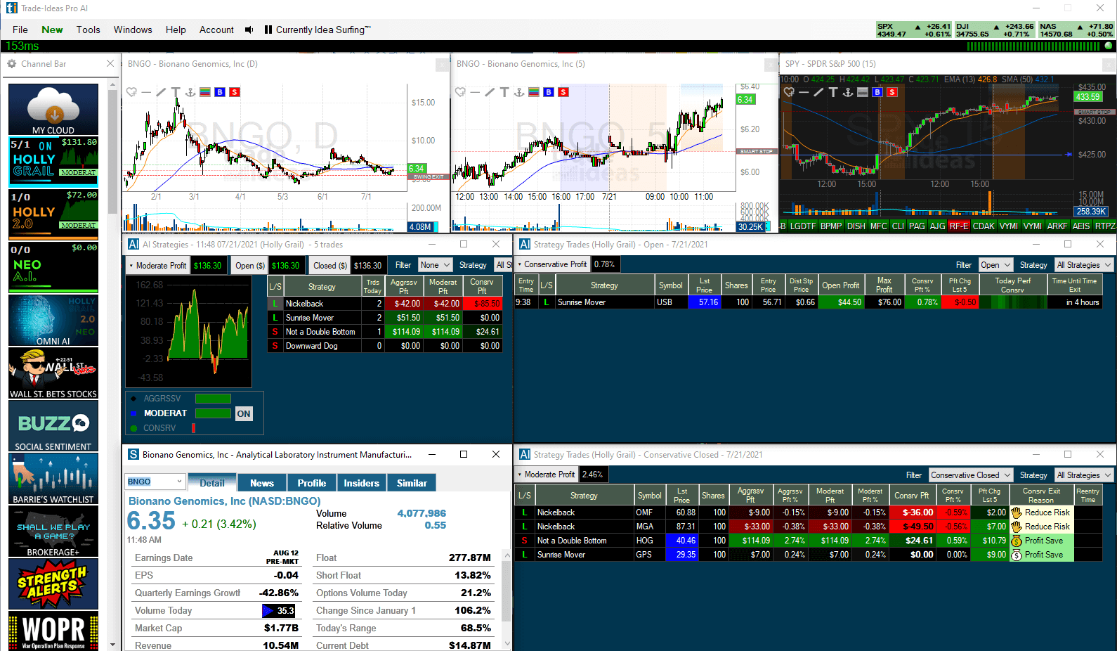Open color bands icon on BNGO daily chart
Image resolution: width=1117 pixels, height=651 pixels.
[205, 92]
